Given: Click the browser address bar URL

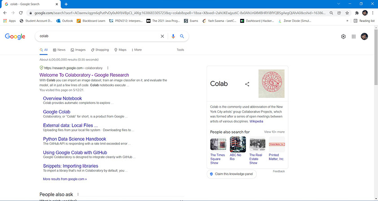Looking at the screenshot, I should tap(180, 13).
